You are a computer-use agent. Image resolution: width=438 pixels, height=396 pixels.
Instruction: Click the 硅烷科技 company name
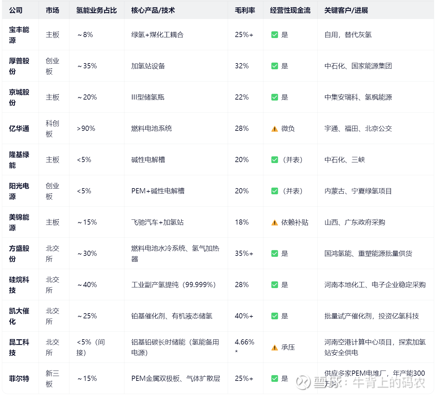coord(19,285)
